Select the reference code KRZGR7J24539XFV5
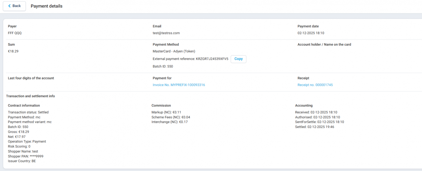Viewport: 422px width, 171px height. pyautogui.click(x=212, y=59)
